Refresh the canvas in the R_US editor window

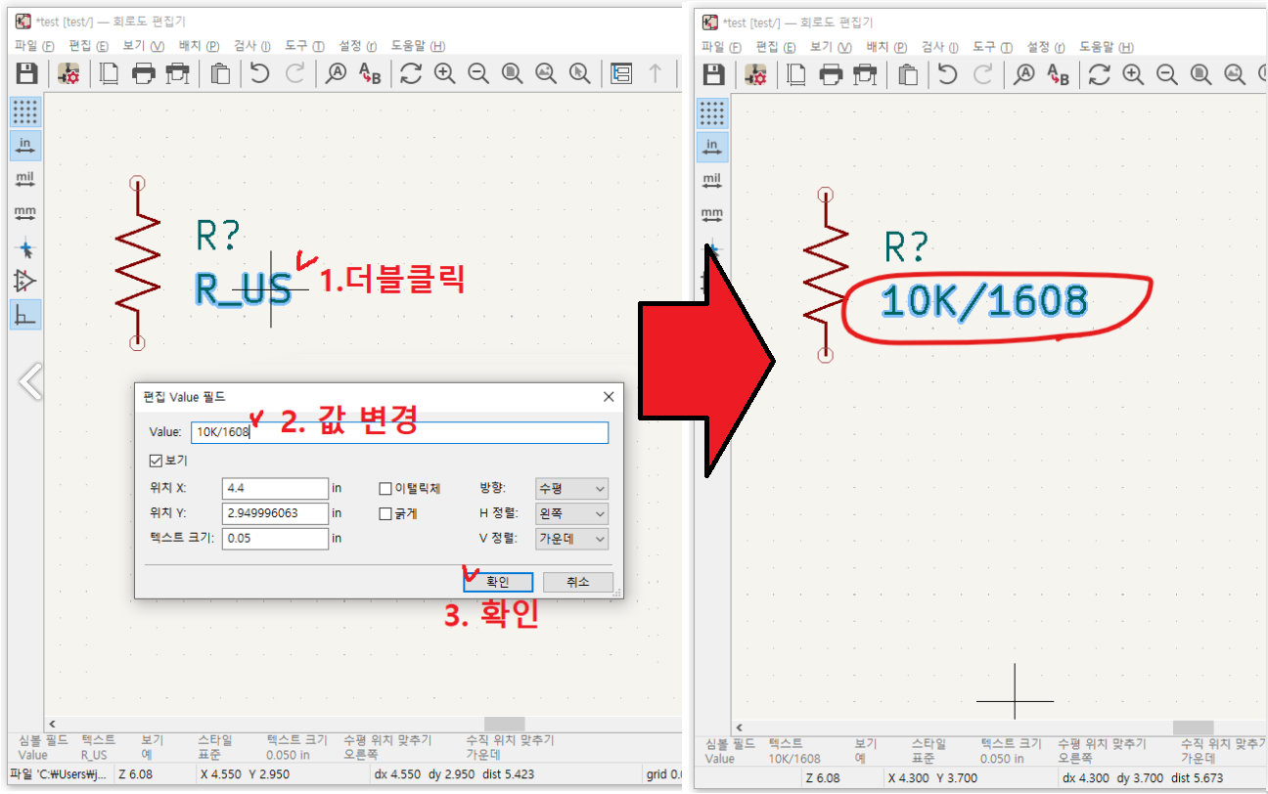(411, 73)
